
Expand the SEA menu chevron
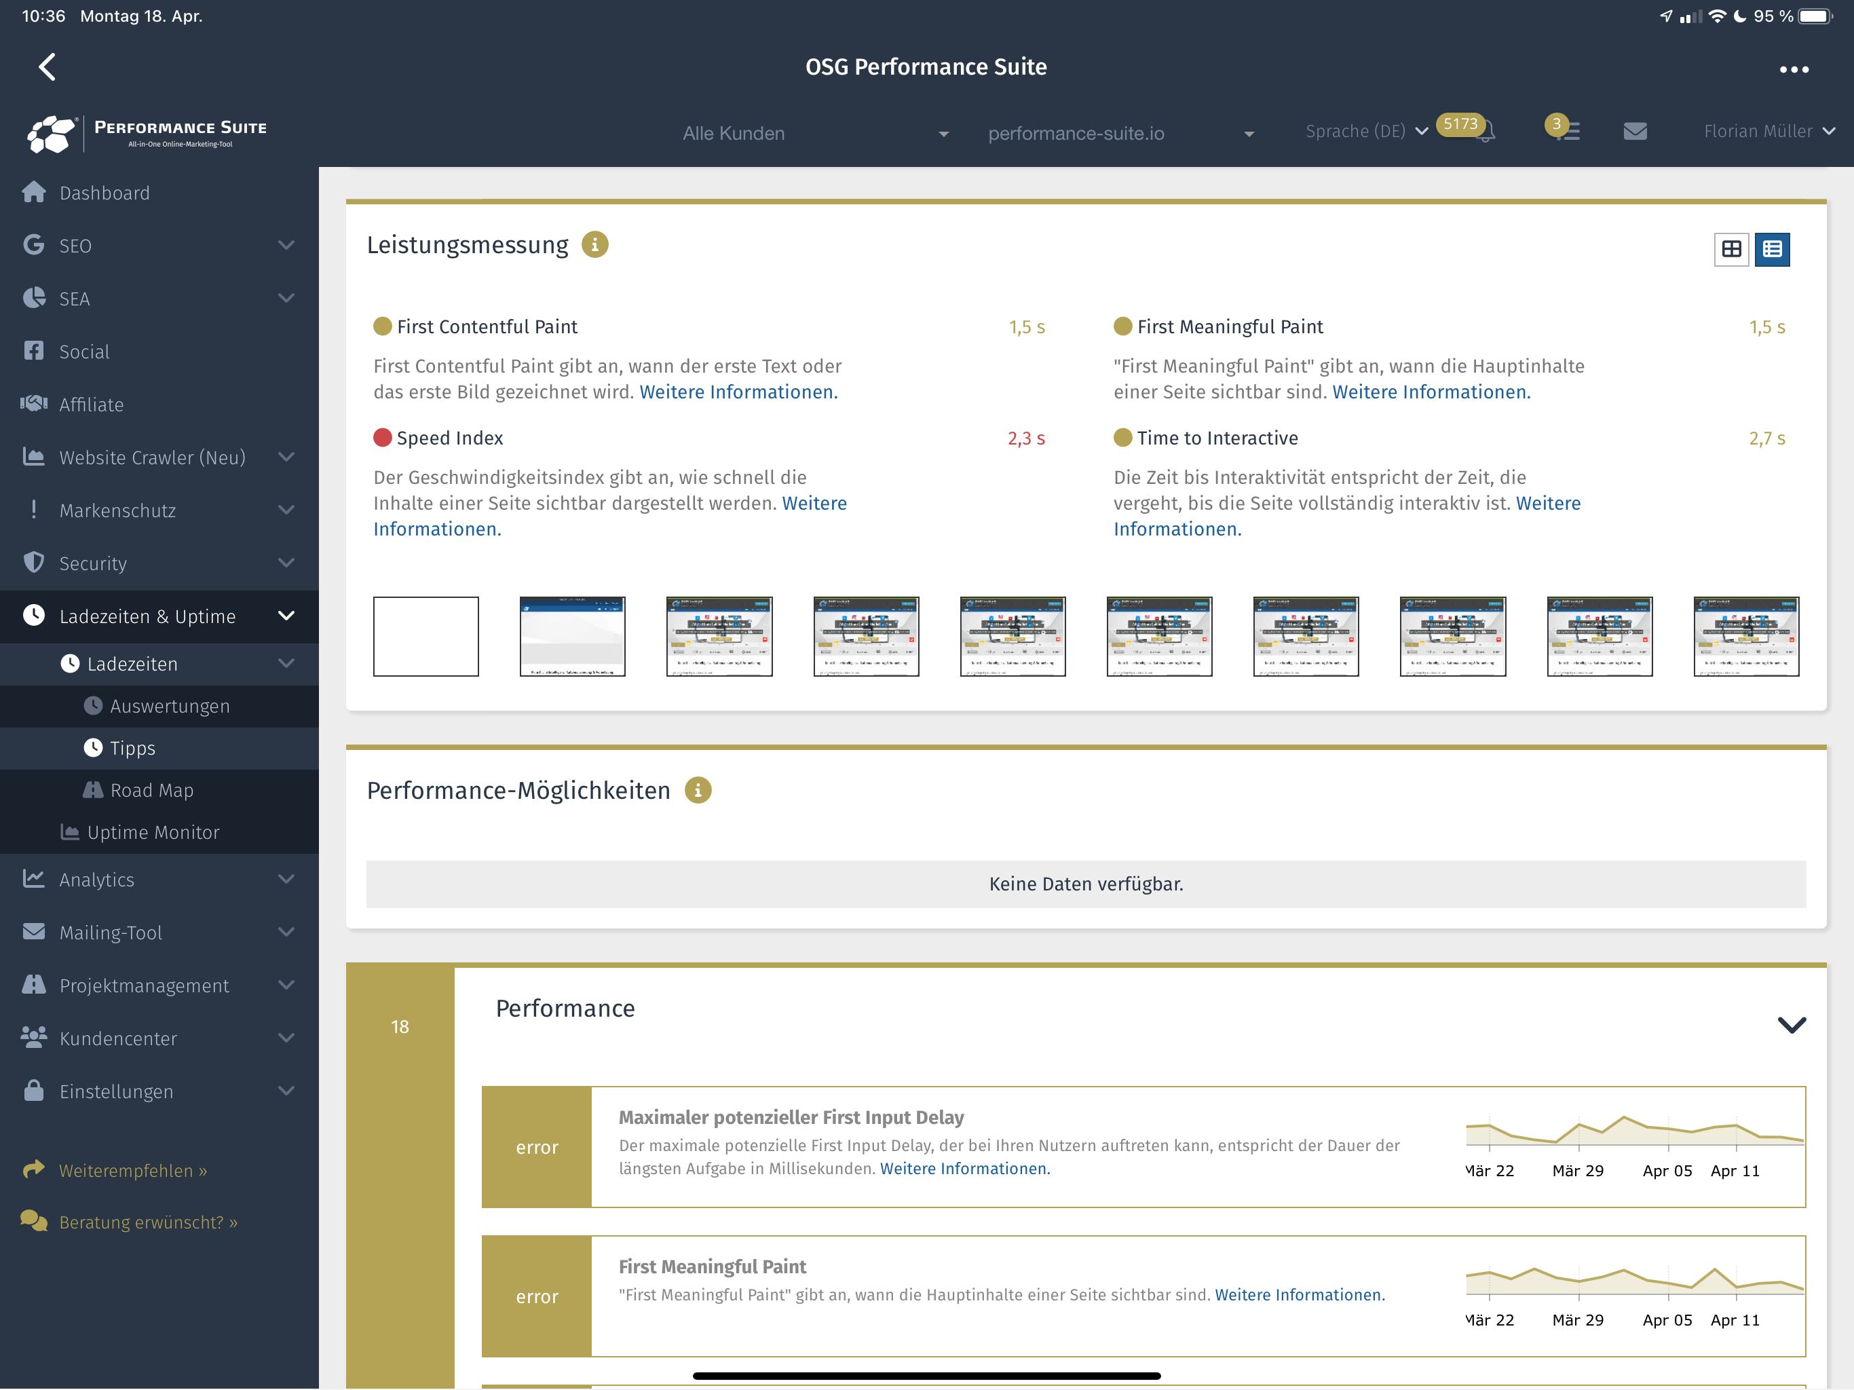(x=286, y=298)
